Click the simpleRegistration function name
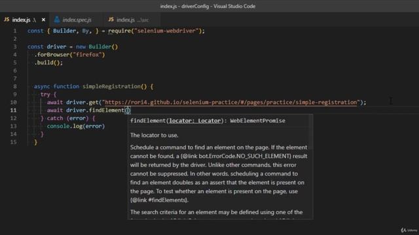 pyautogui.click(x=111, y=86)
